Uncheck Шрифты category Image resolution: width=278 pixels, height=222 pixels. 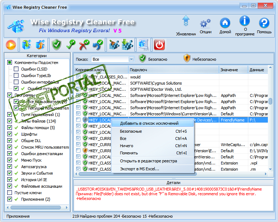point(9,134)
